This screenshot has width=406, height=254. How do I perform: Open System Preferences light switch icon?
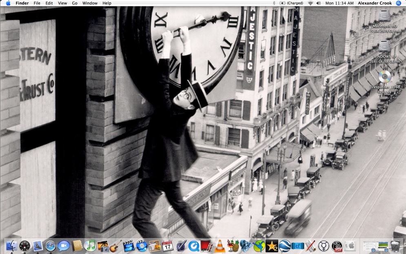[350, 246]
